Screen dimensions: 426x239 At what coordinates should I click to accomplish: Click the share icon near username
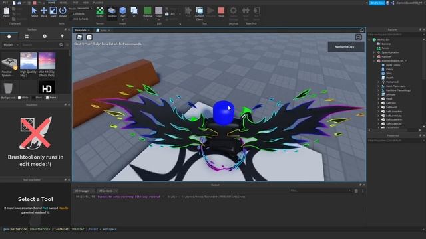[x=392, y=3]
